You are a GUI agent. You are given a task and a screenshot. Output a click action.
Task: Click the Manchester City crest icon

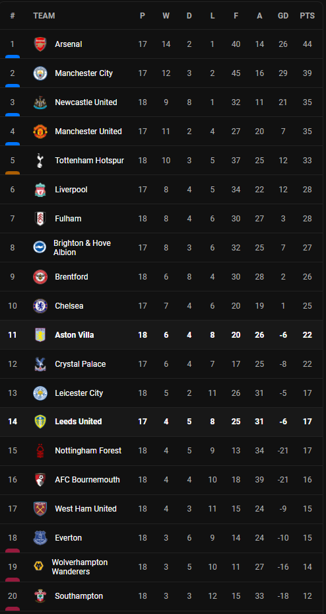tap(40, 73)
